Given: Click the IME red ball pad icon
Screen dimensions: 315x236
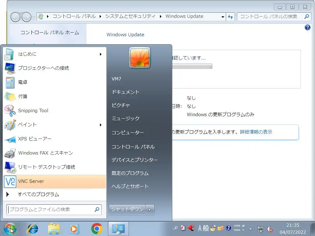Looking at the screenshot, I should tap(191, 228).
